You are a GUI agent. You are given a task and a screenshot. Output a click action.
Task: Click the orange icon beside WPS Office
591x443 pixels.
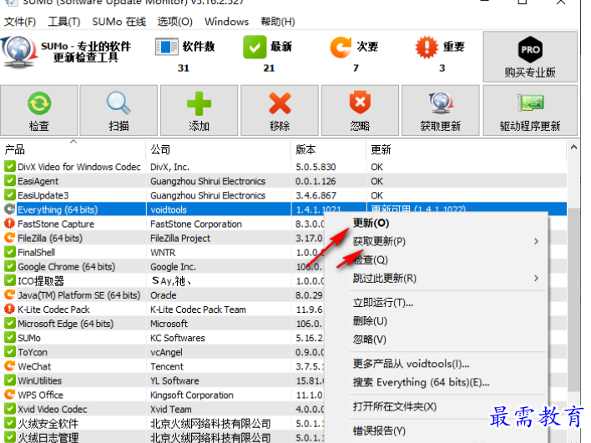[9, 395]
